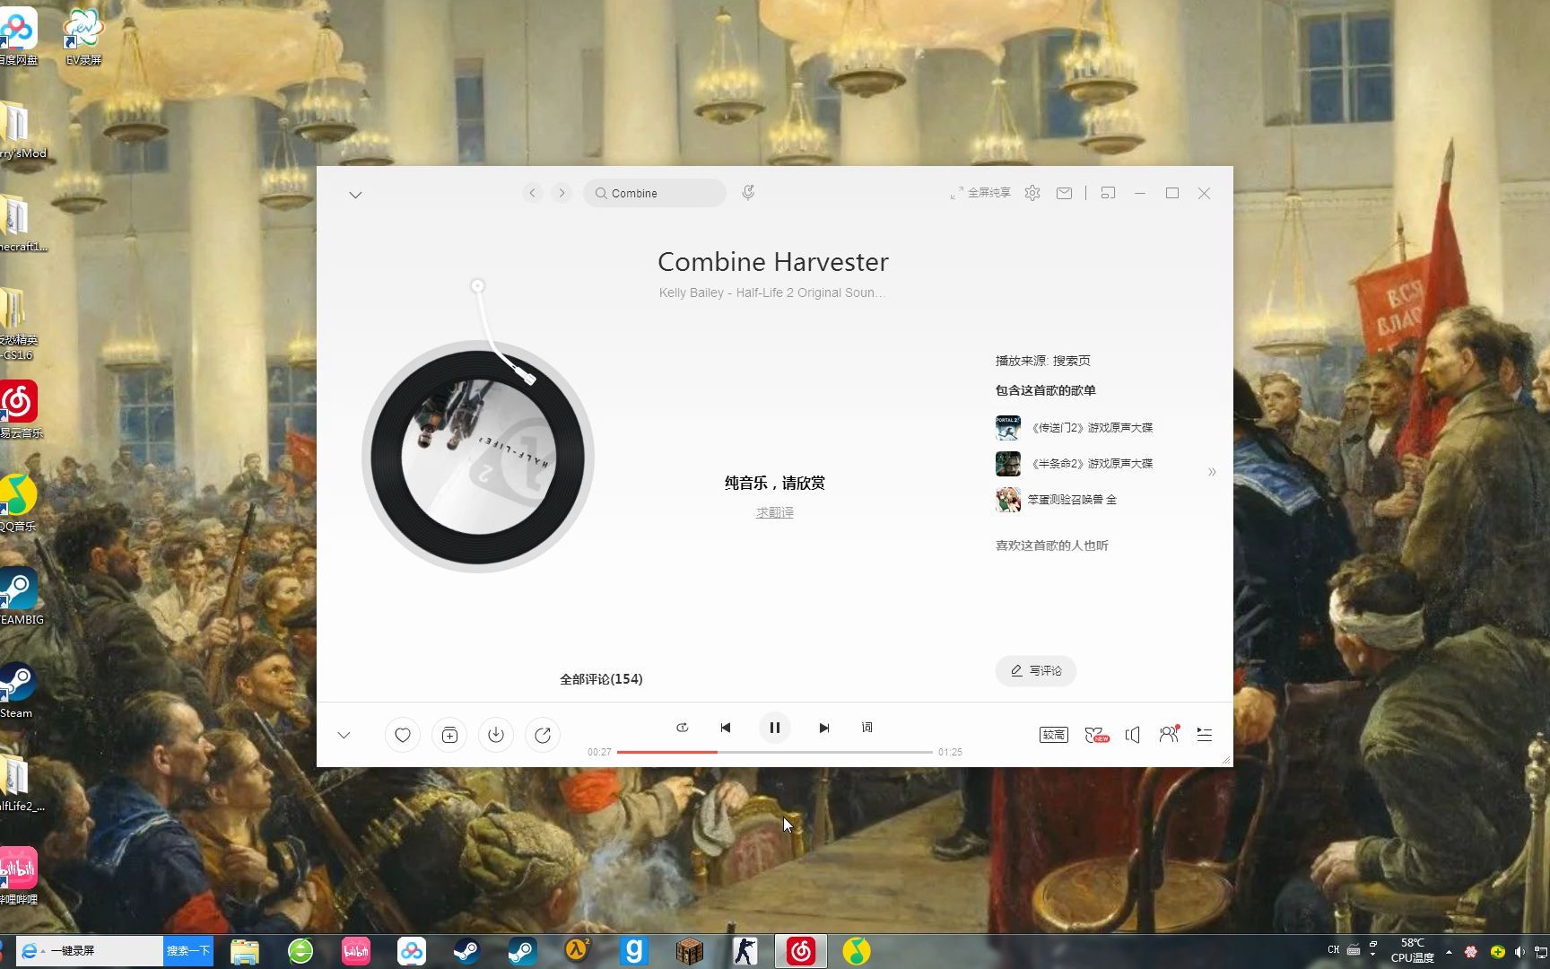Open File Explorer from the taskbar
1550x969 pixels.
(245, 951)
